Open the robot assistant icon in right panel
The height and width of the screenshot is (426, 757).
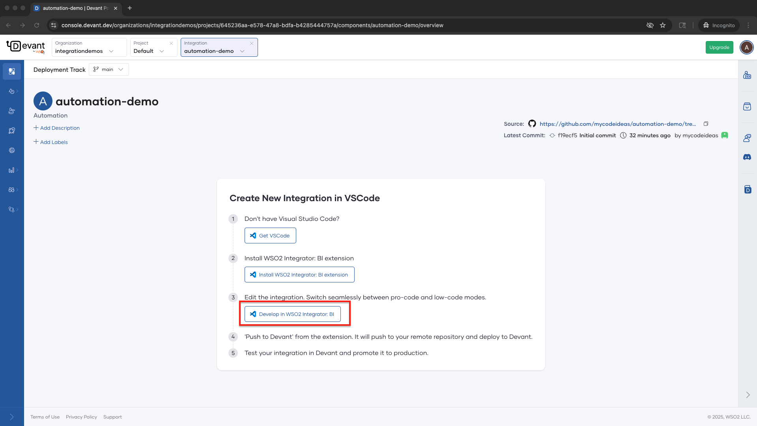(x=747, y=75)
